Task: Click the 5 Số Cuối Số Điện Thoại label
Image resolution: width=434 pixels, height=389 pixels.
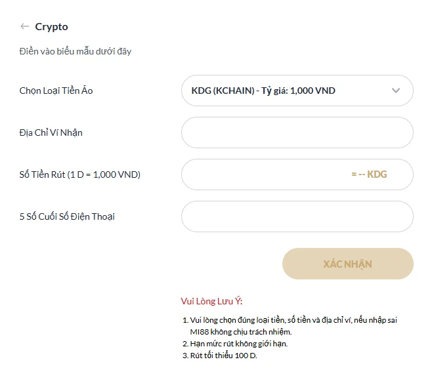Action: point(67,216)
